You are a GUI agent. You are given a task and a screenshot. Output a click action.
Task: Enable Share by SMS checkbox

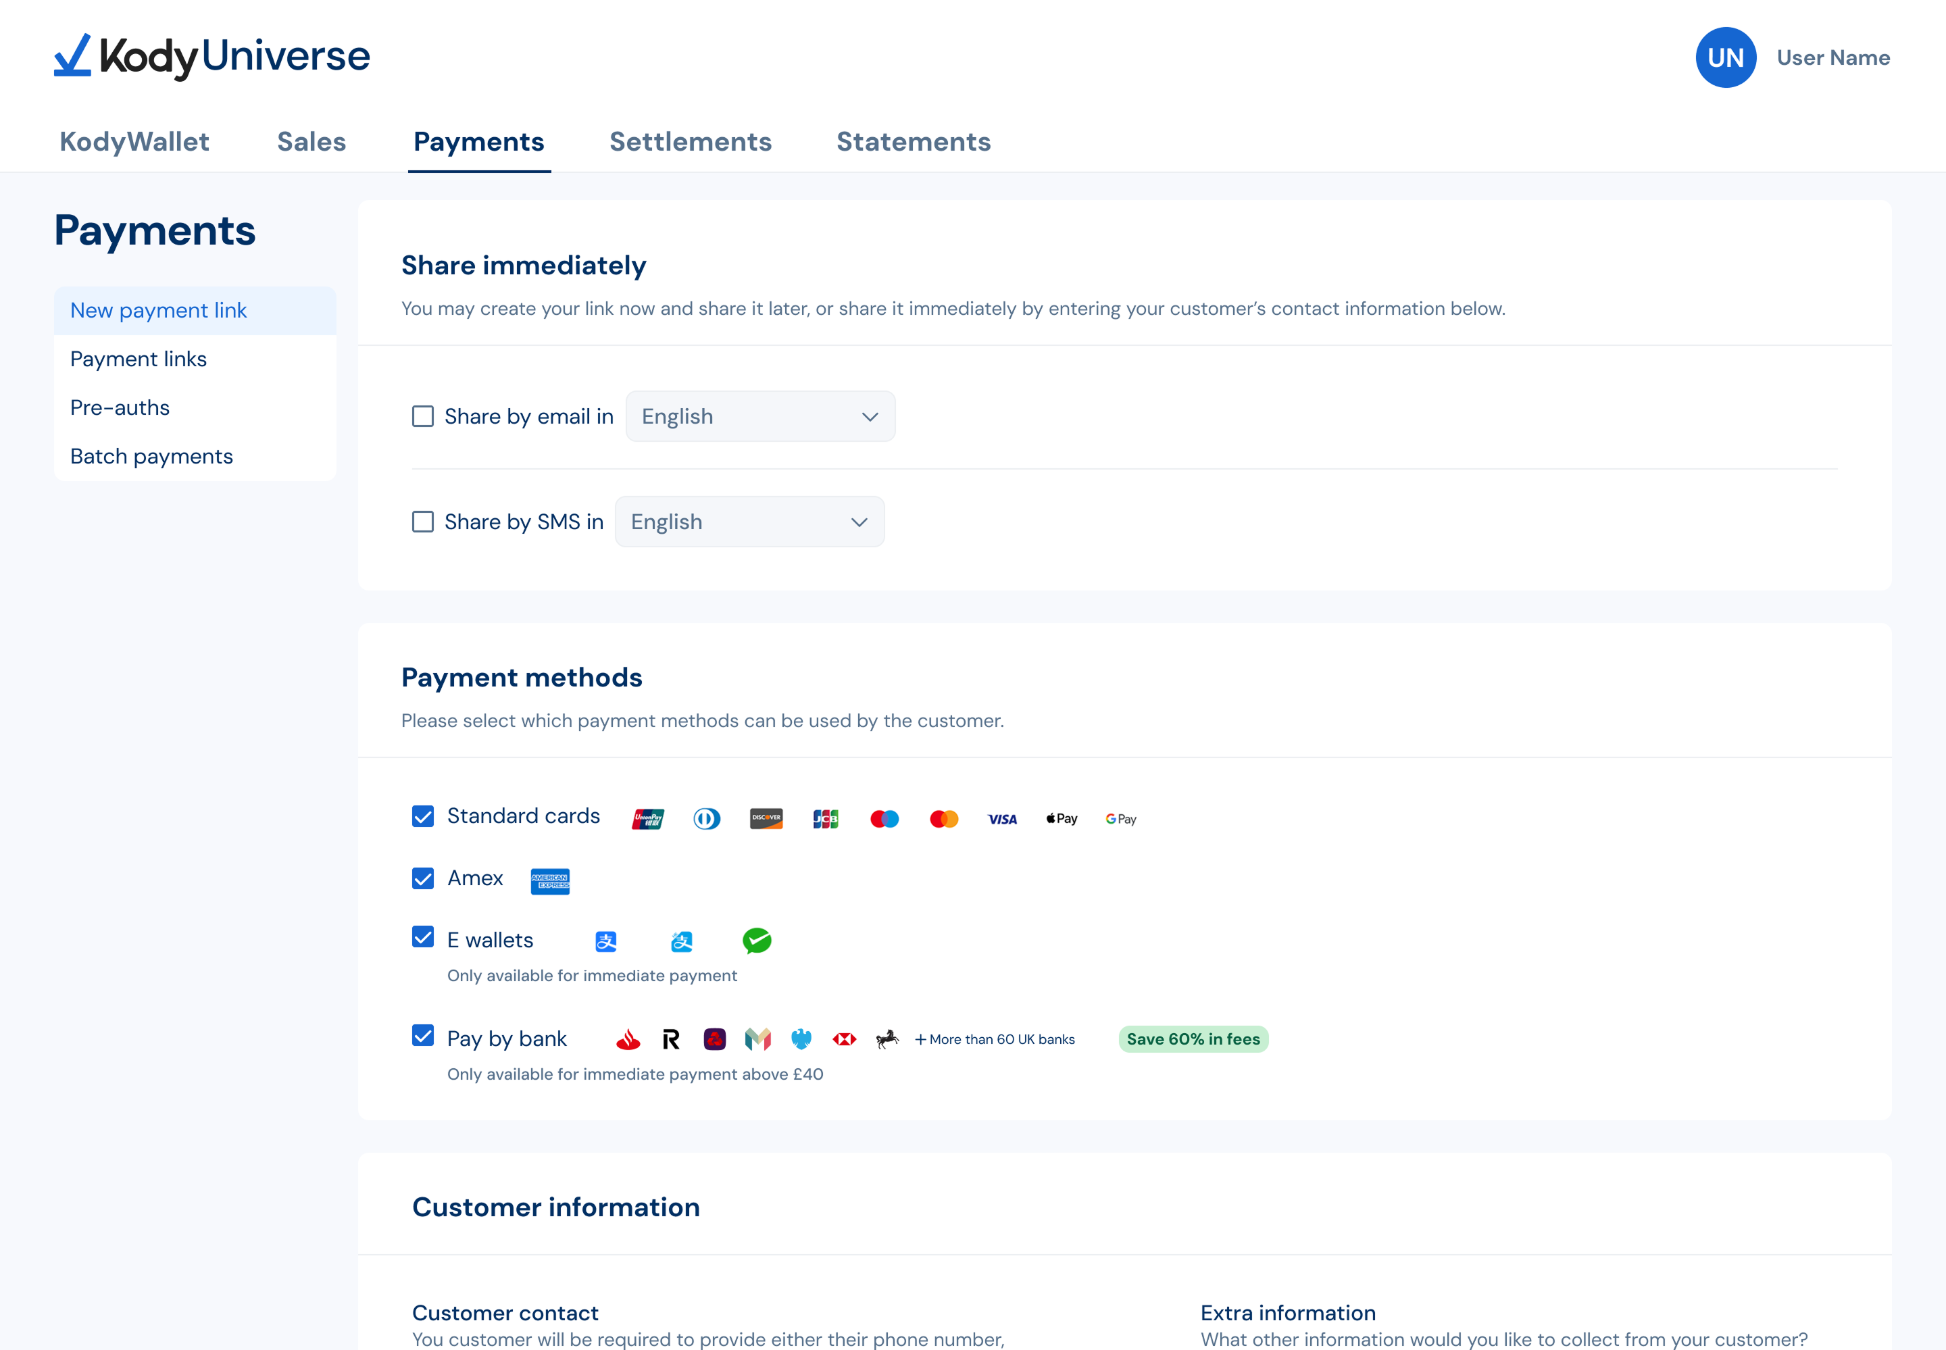pos(423,522)
